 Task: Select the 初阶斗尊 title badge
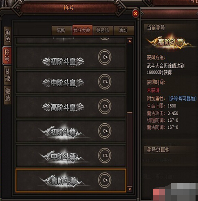pyautogui.click(x=63, y=132)
